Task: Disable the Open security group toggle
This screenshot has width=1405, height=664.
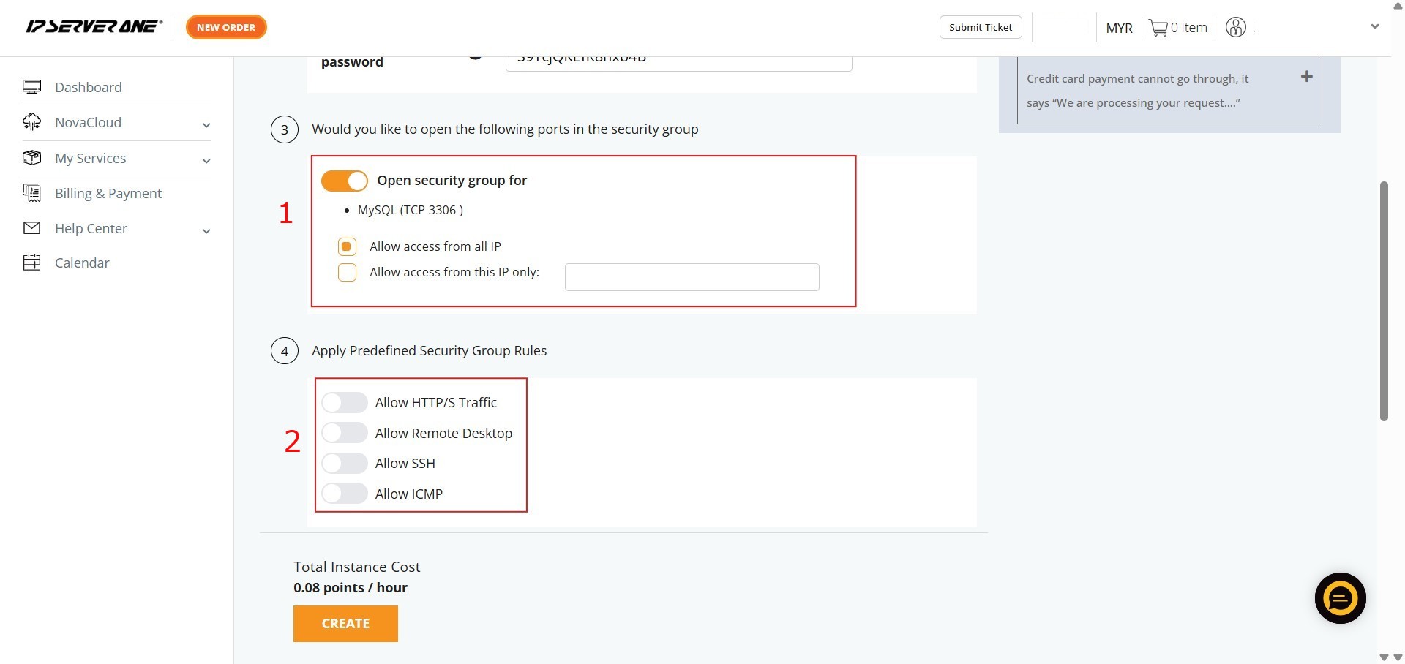Action: pos(345,181)
